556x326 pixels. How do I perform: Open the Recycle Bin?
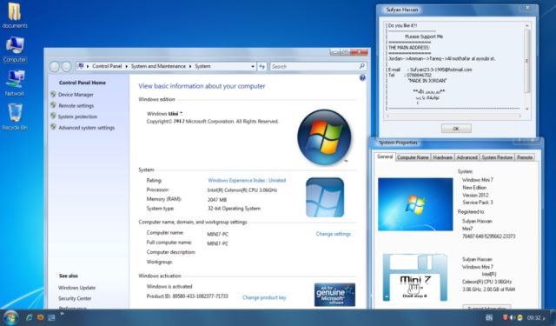(15, 117)
